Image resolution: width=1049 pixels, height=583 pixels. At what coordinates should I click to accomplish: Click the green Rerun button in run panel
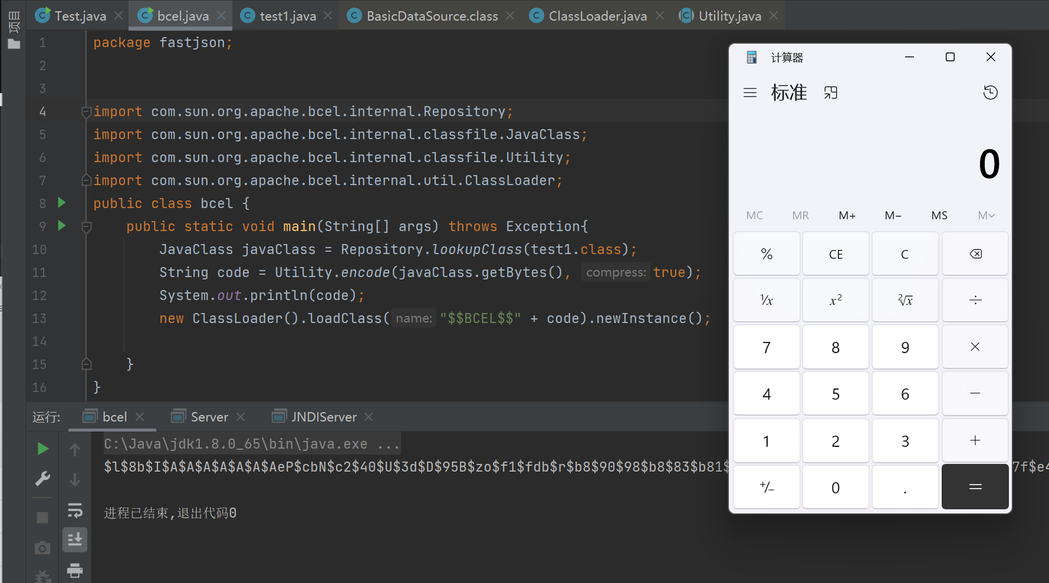click(42, 449)
